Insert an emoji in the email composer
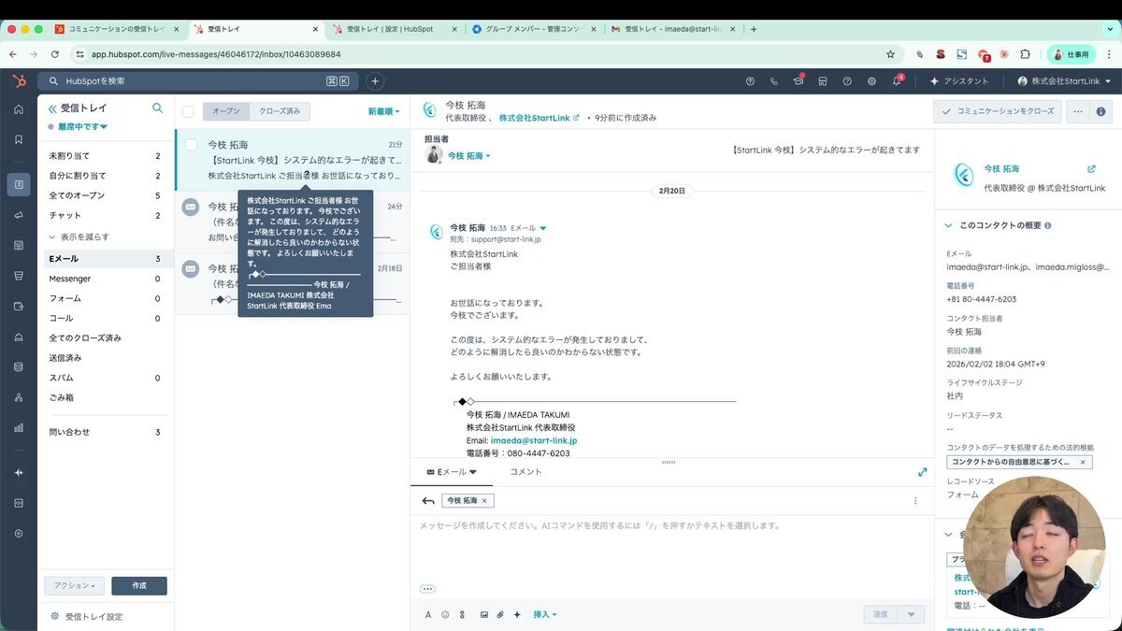The image size is (1122, 631). pos(445,614)
